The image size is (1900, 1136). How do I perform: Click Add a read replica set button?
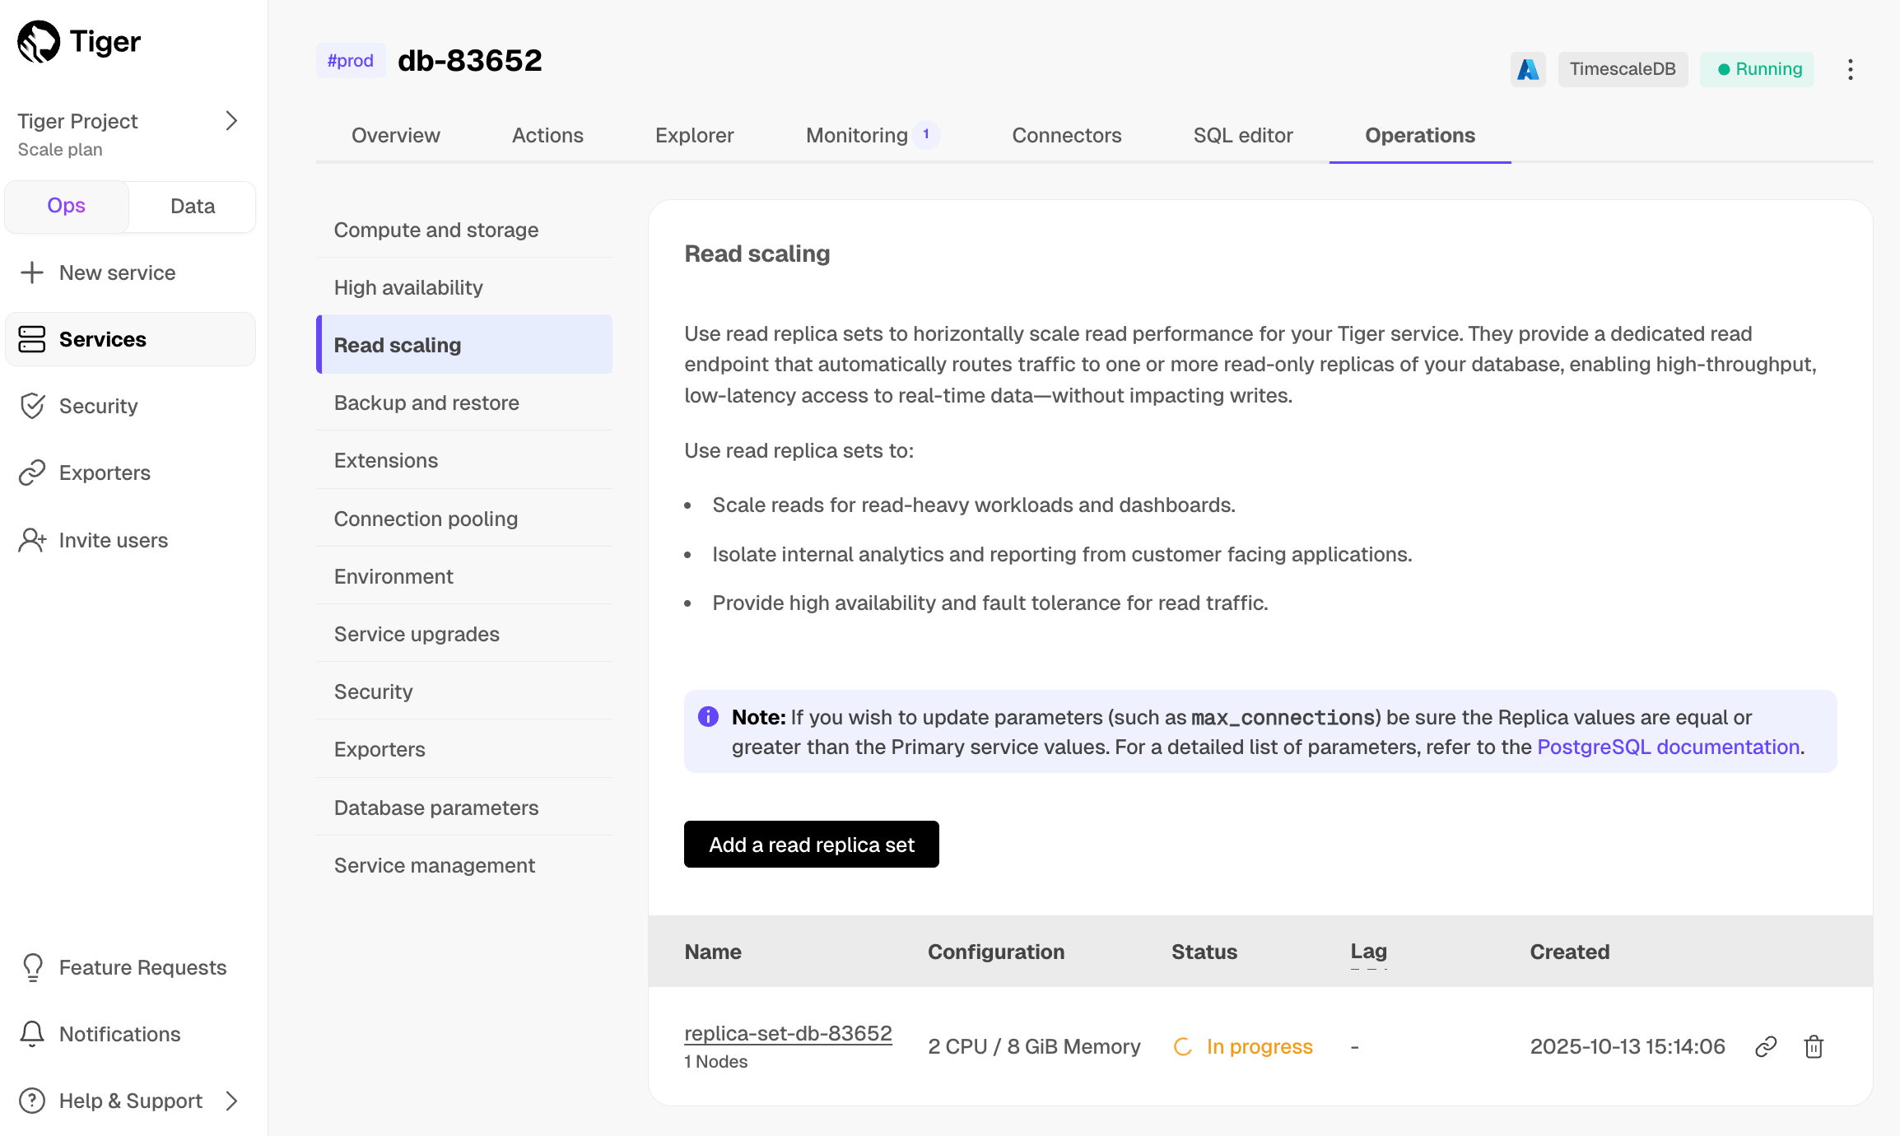point(811,845)
